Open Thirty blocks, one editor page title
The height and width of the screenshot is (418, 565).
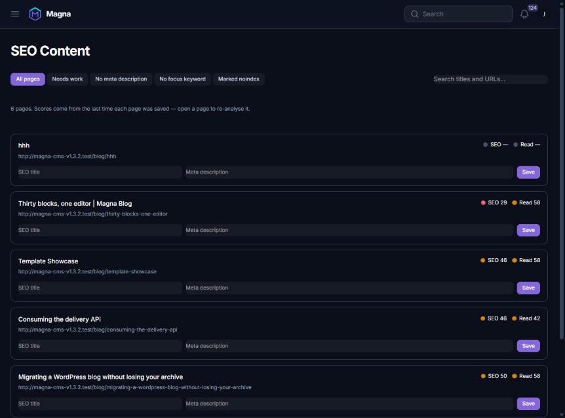coord(75,203)
